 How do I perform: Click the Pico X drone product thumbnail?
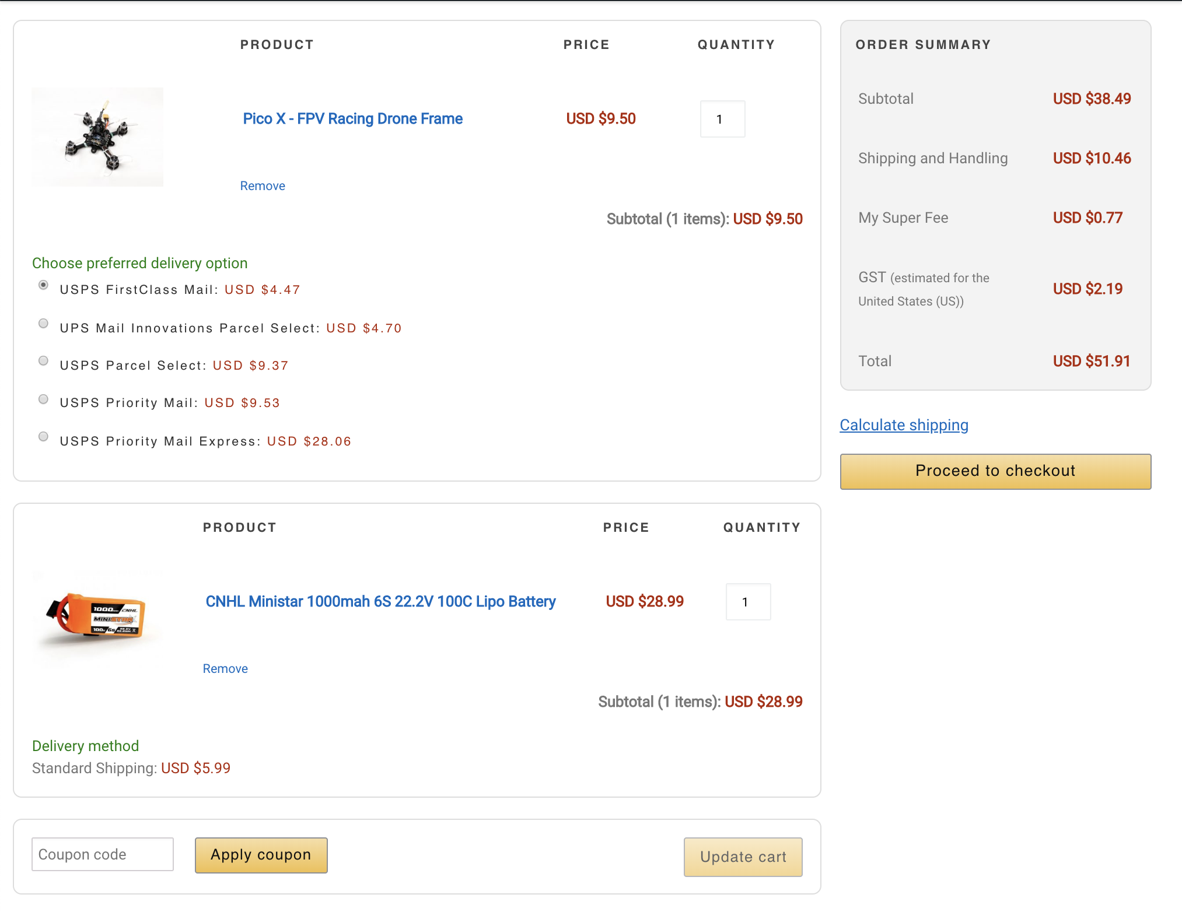pos(97,137)
